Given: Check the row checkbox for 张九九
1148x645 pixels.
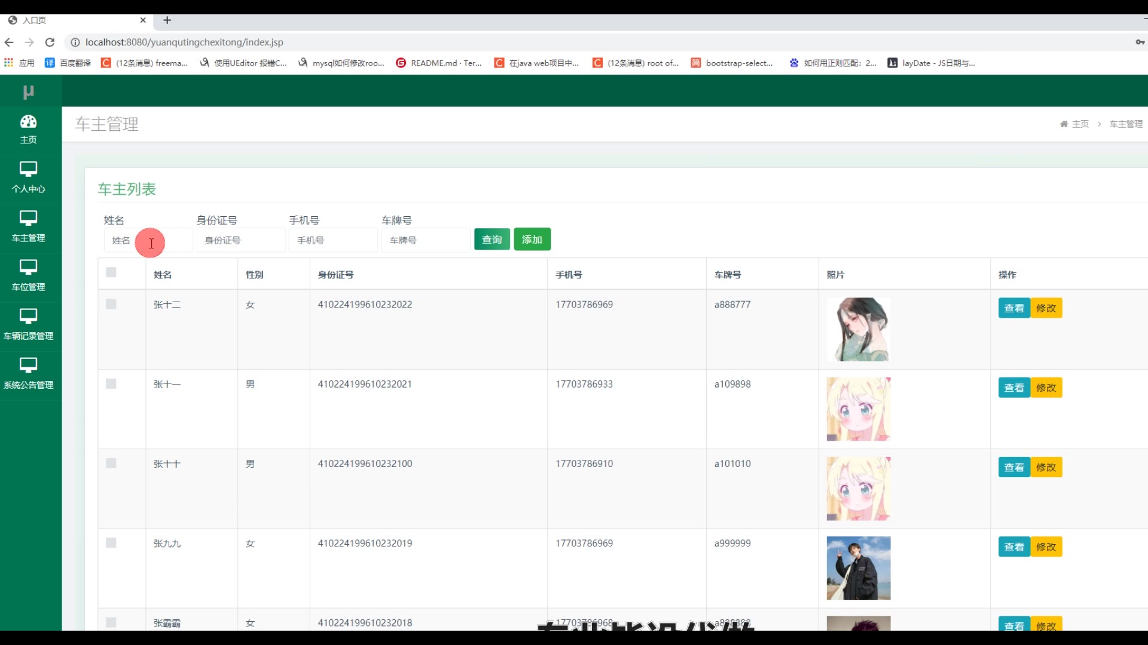Looking at the screenshot, I should point(111,543).
